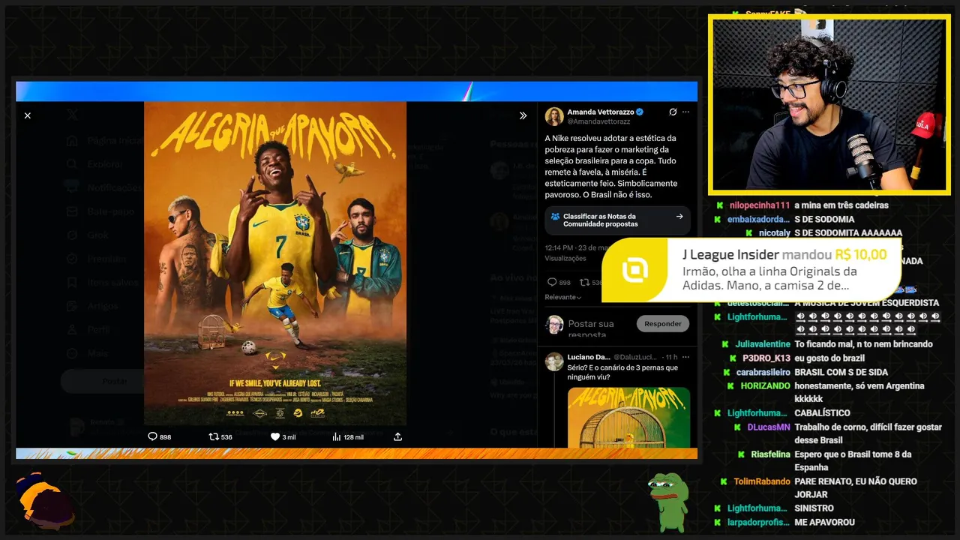Click the streamer webcam frame
The height and width of the screenshot is (540, 960).
click(829, 104)
